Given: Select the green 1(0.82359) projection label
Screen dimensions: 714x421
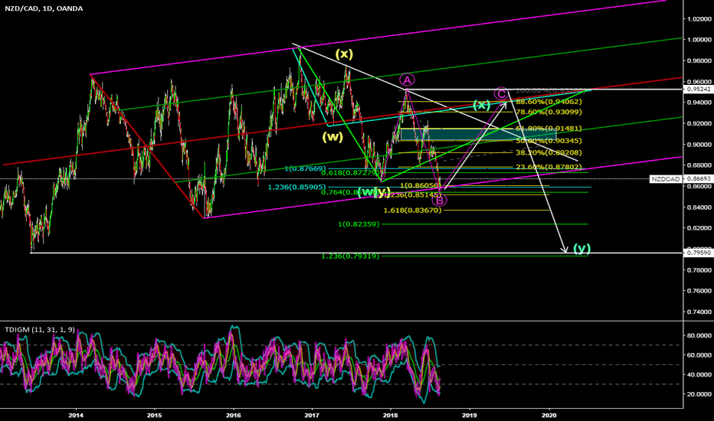Looking at the screenshot, I should click(x=359, y=224).
